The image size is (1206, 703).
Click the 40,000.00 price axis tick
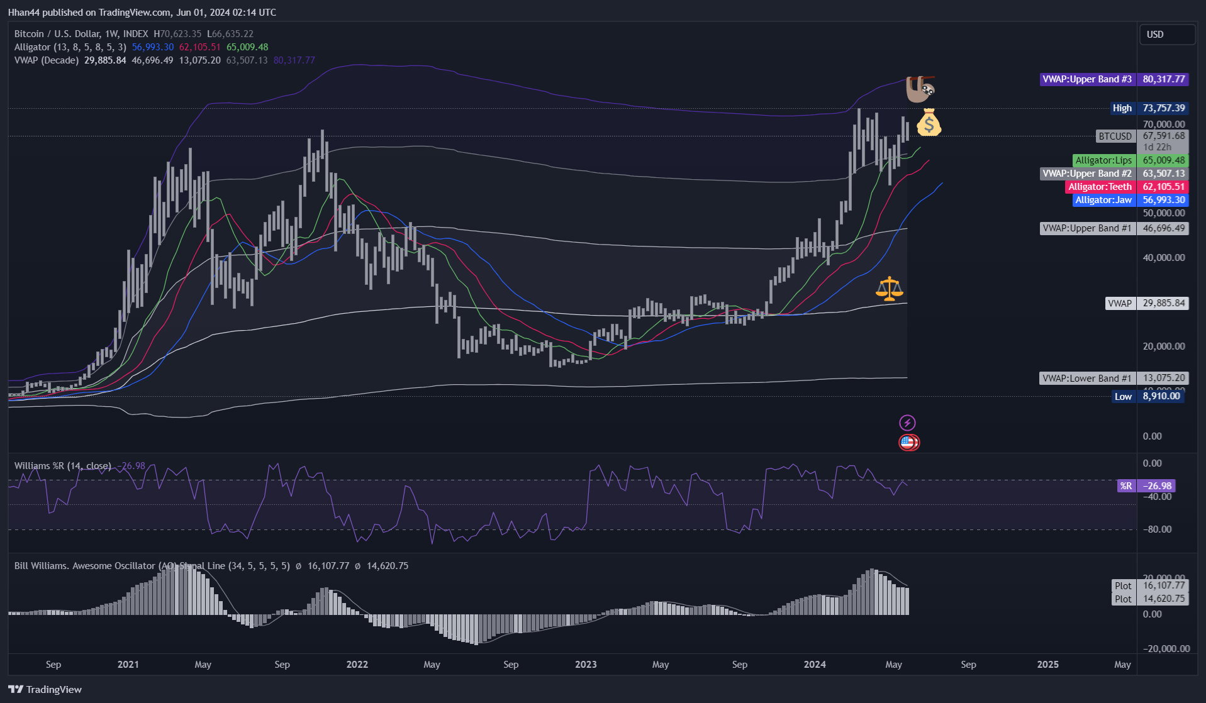point(1164,258)
